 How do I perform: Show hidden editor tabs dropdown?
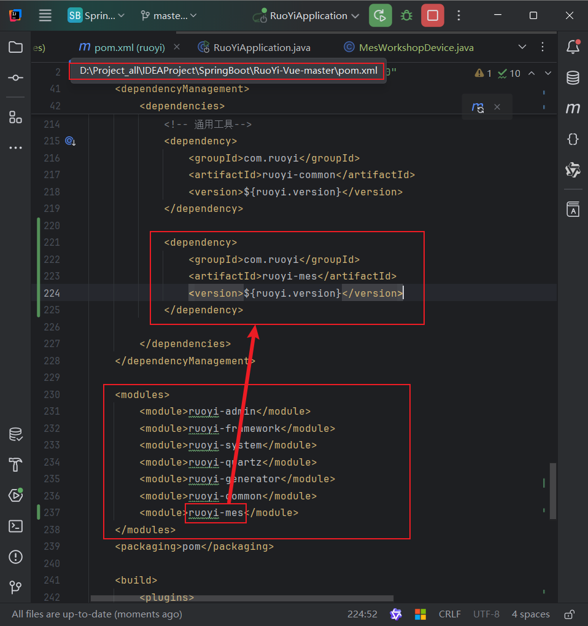pos(522,47)
